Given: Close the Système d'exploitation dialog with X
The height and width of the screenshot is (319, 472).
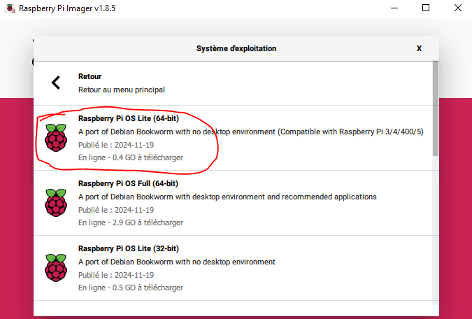Looking at the screenshot, I should tap(419, 48).
